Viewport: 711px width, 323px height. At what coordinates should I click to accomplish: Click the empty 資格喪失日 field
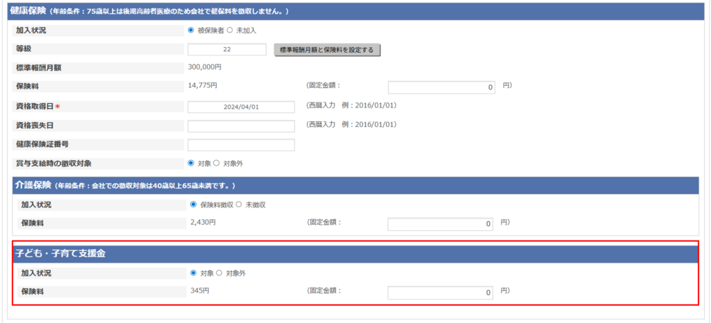pos(241,126)
